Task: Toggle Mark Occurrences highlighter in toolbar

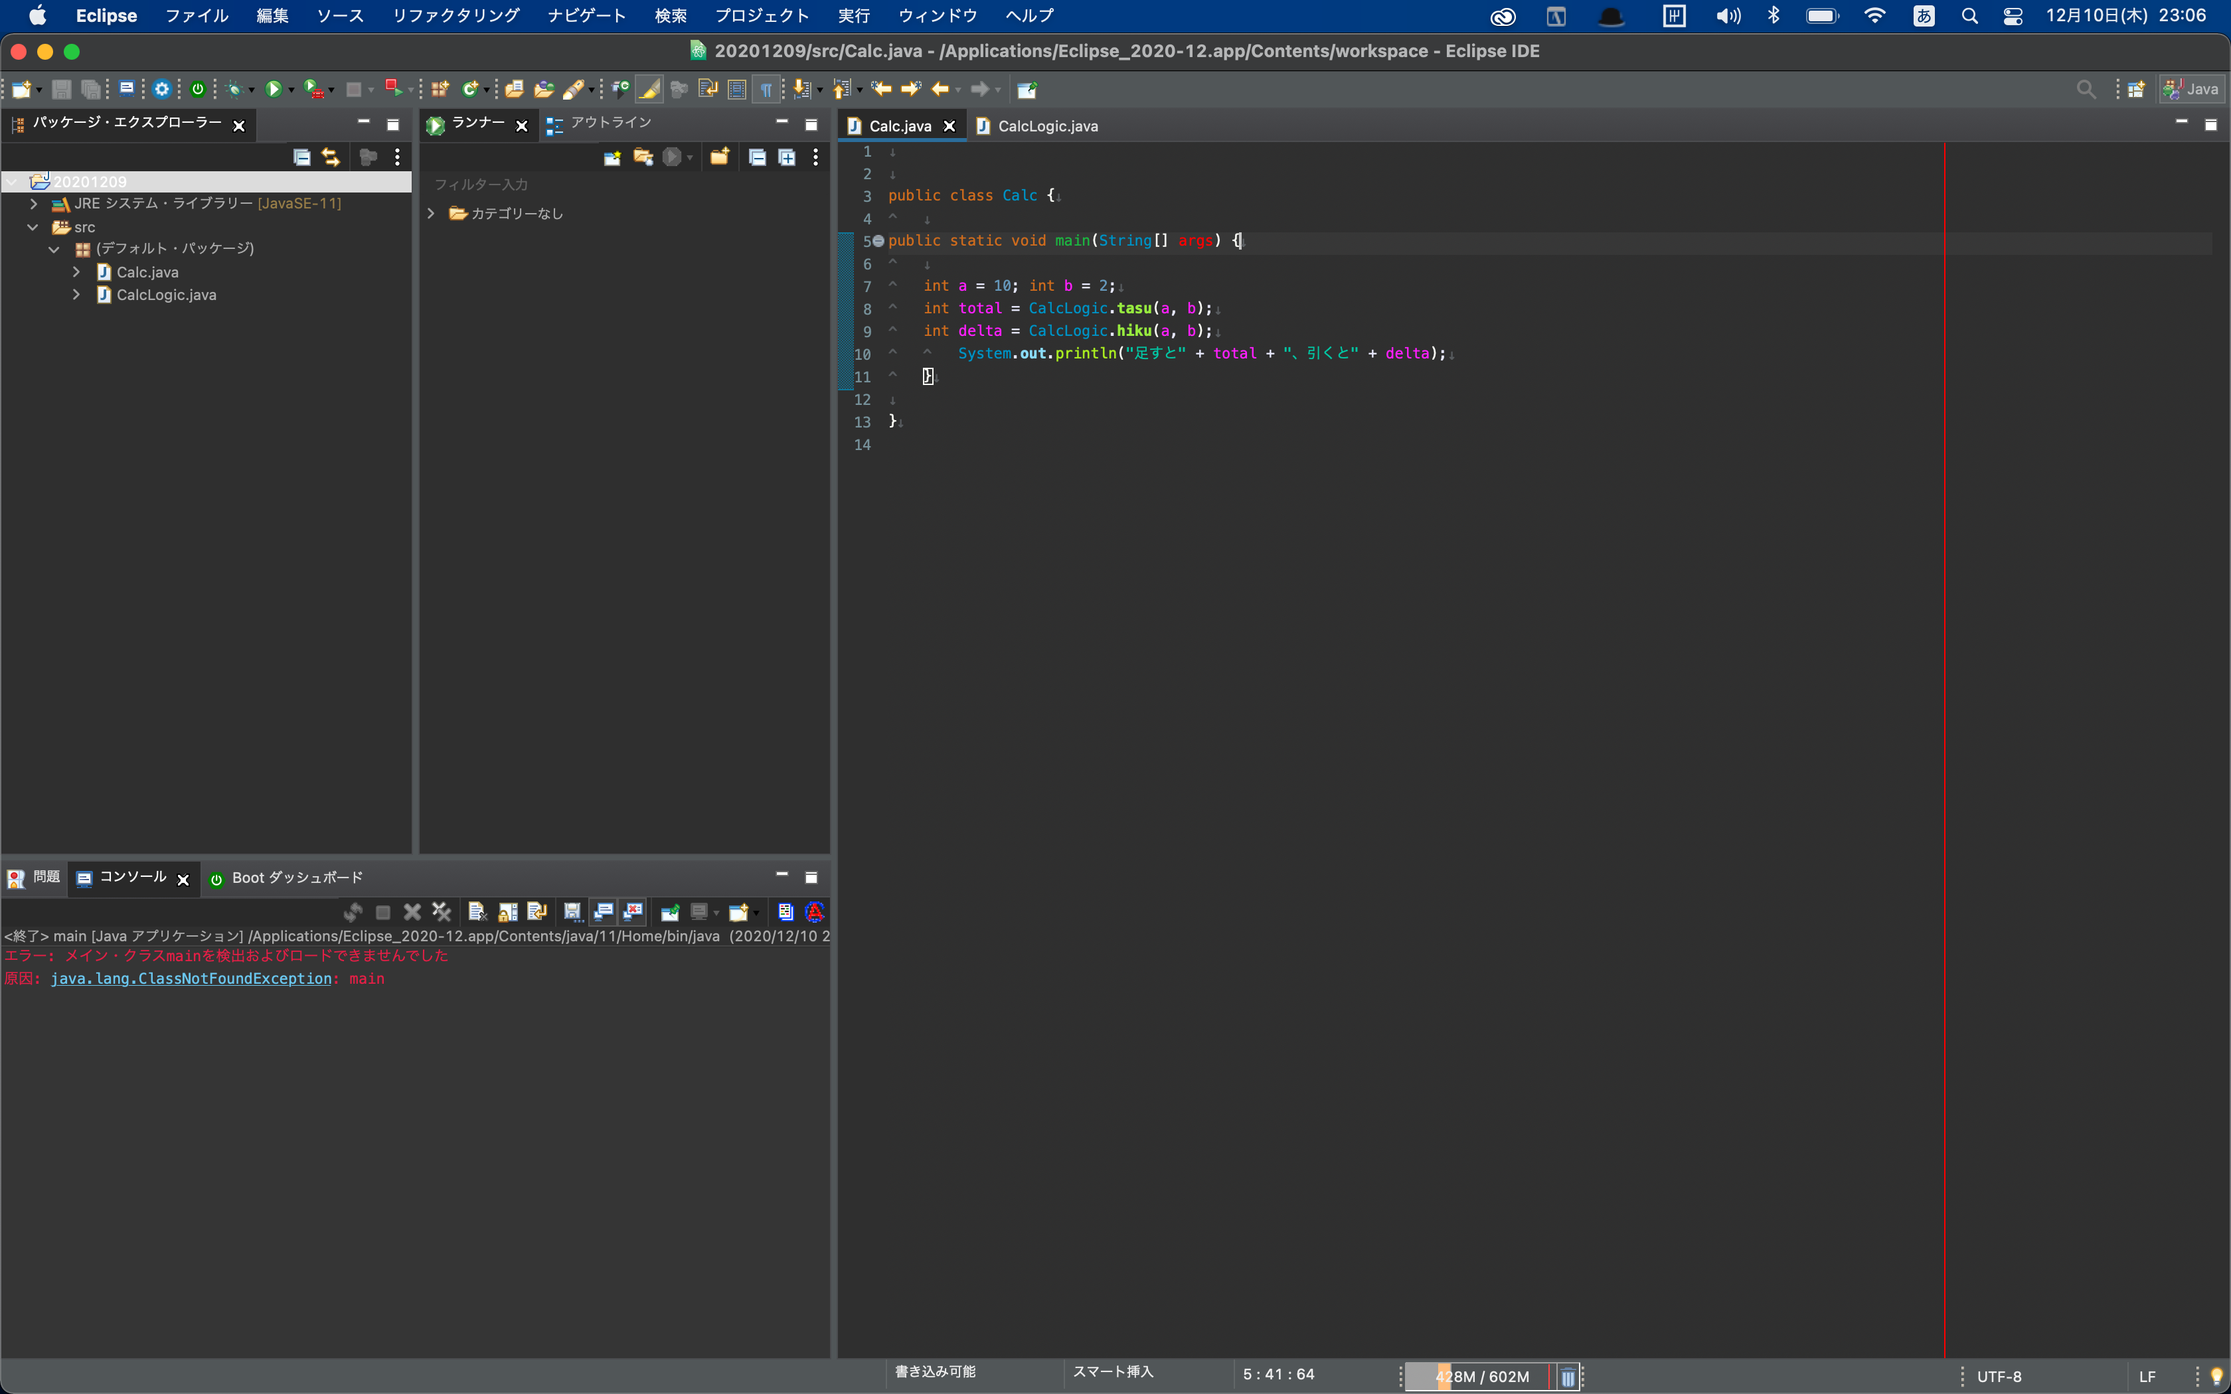Action: pos(649,90)
